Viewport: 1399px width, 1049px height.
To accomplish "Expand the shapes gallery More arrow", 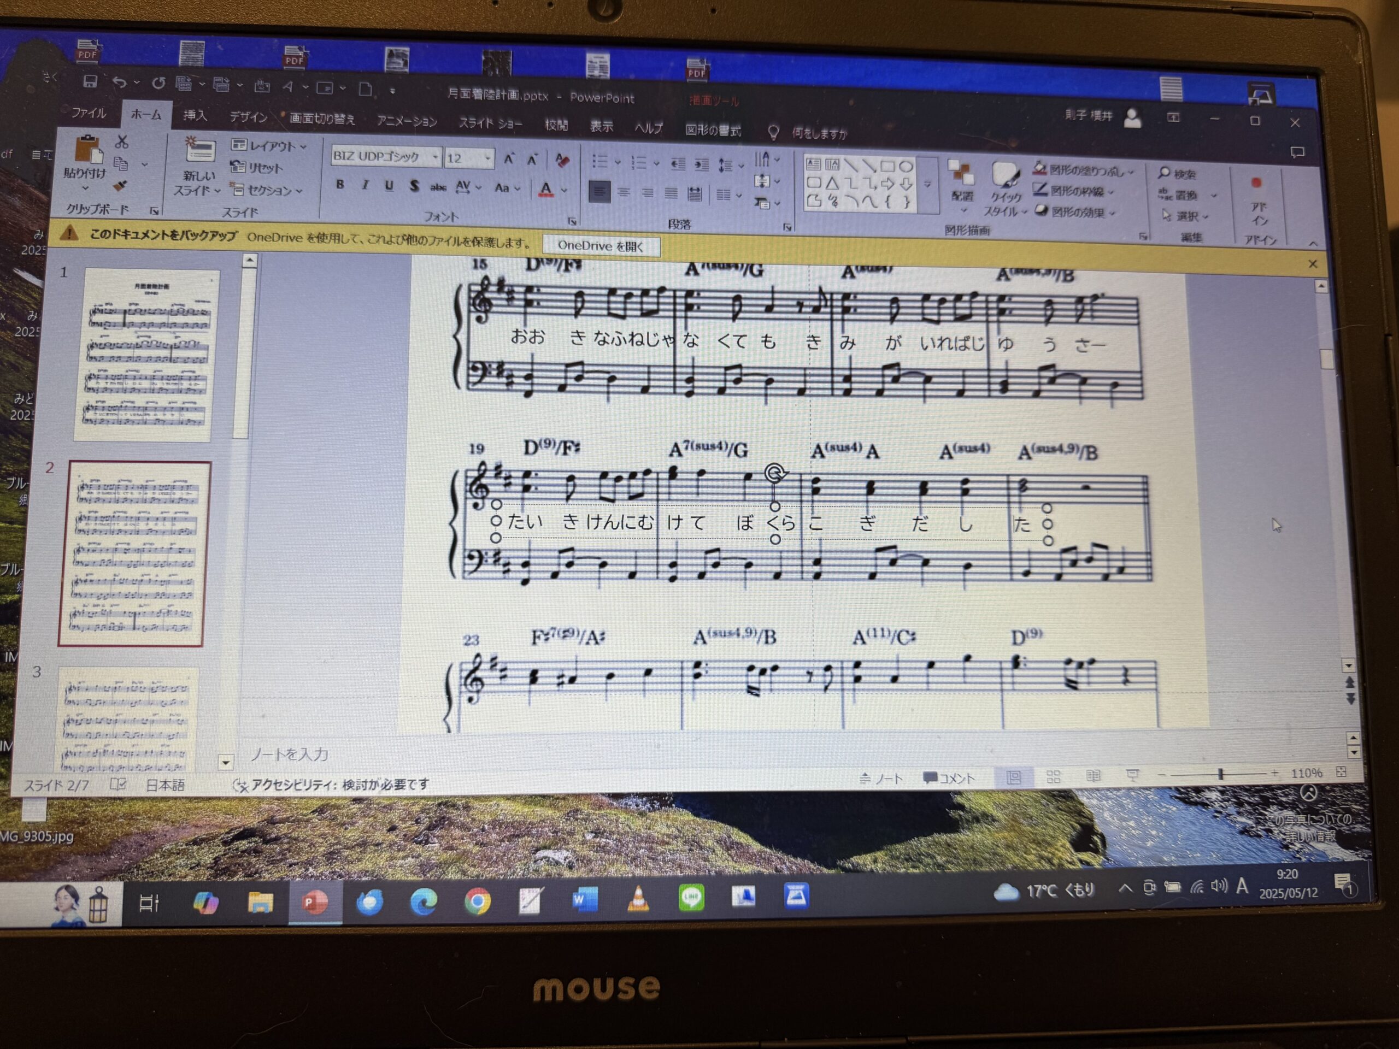I will (x=928, y=185).
